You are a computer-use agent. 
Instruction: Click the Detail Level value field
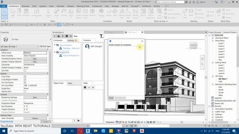click(35, 53)
